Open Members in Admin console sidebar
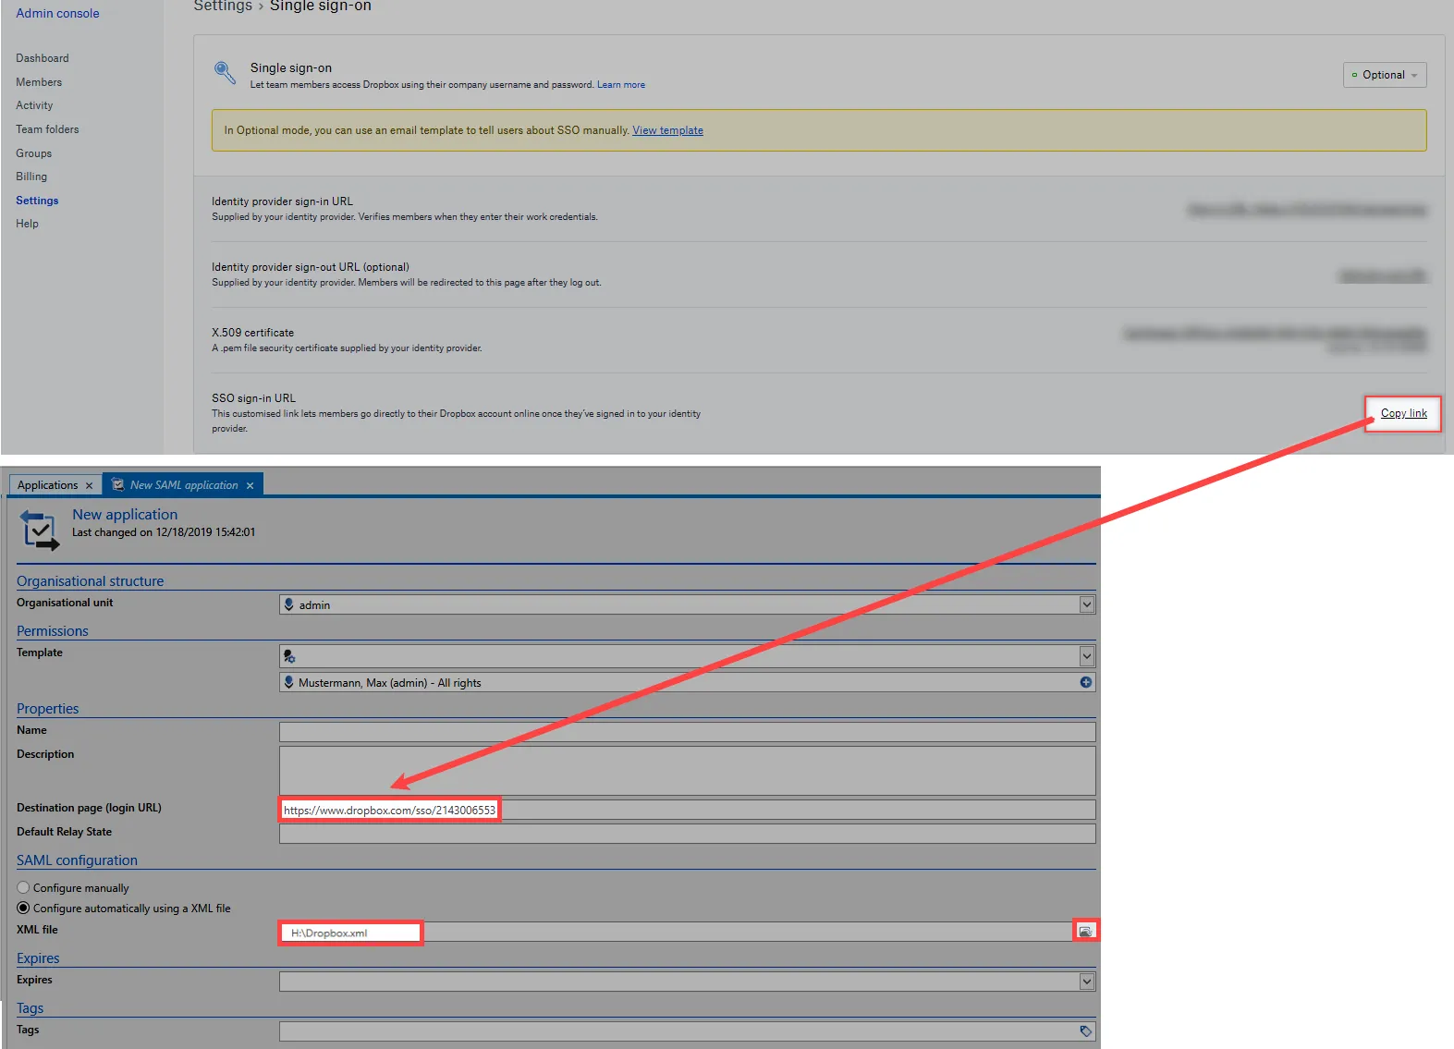 click(x=39, y=82)
